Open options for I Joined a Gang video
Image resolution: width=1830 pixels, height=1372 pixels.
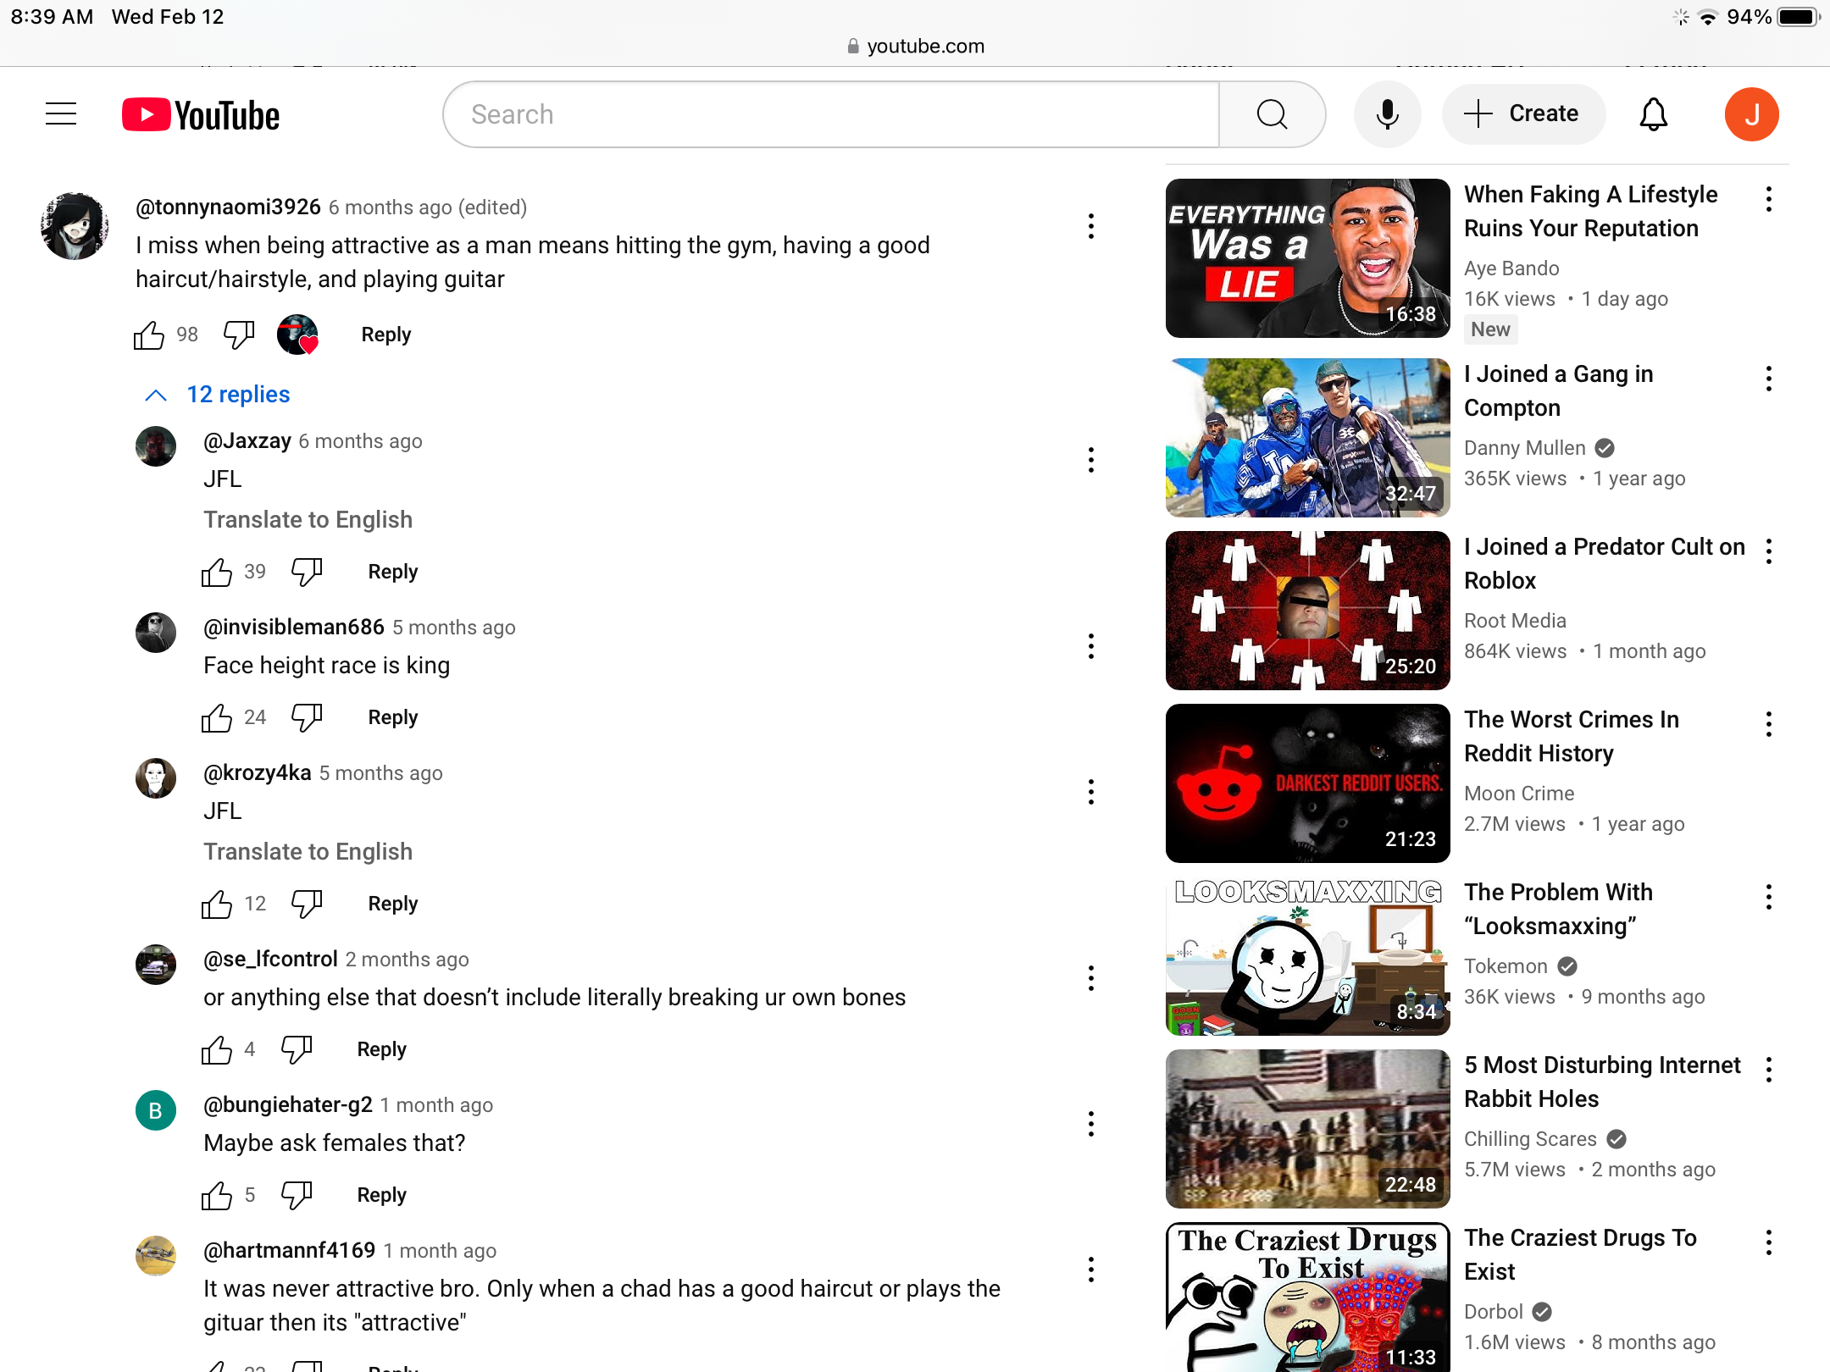[x=1768, y=379]
